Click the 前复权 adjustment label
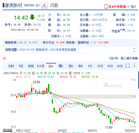This screenshot has width=139, height=133. point(7,130)
